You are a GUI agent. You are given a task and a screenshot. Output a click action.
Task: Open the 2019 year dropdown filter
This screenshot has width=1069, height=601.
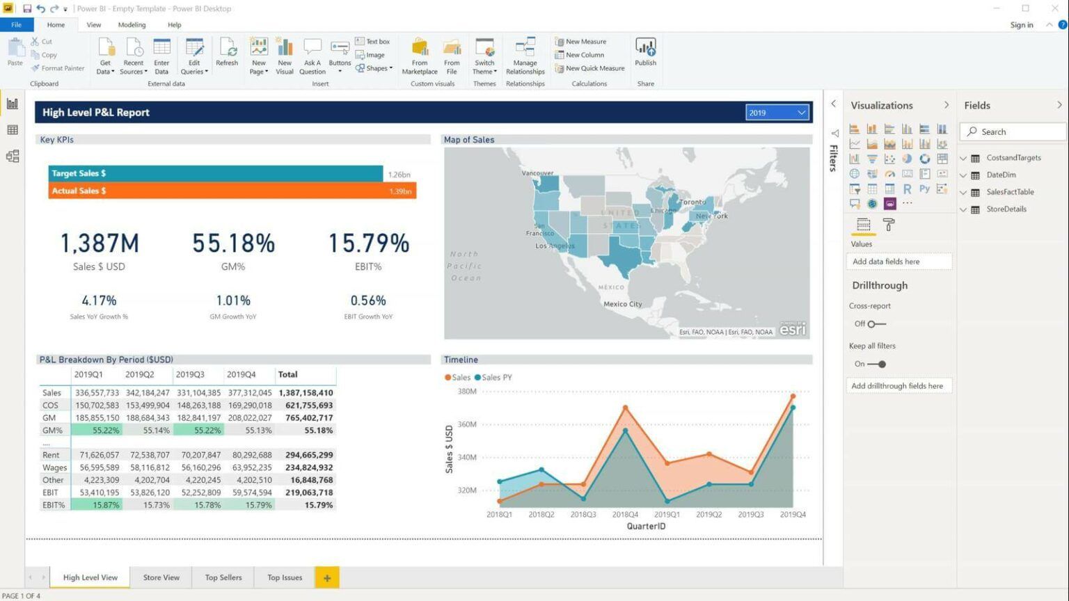point(800,112)
